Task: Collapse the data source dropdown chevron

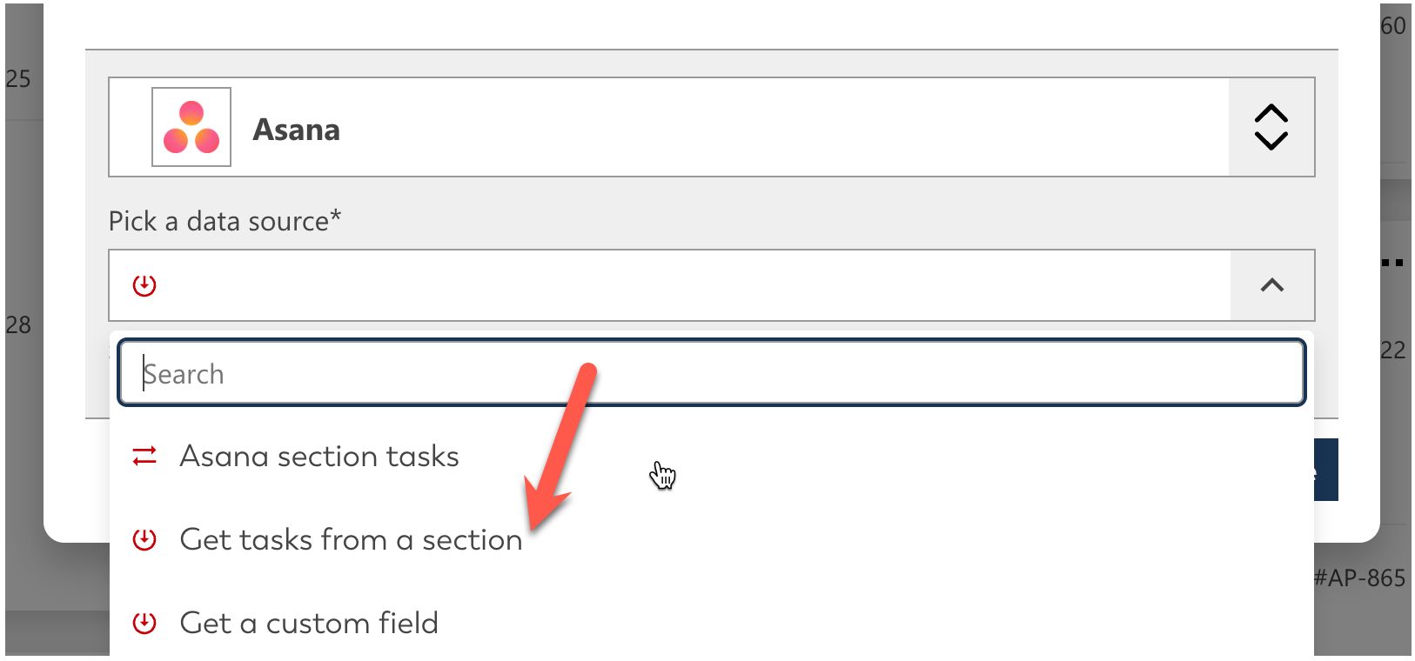Action: [x=1272, y=285]
